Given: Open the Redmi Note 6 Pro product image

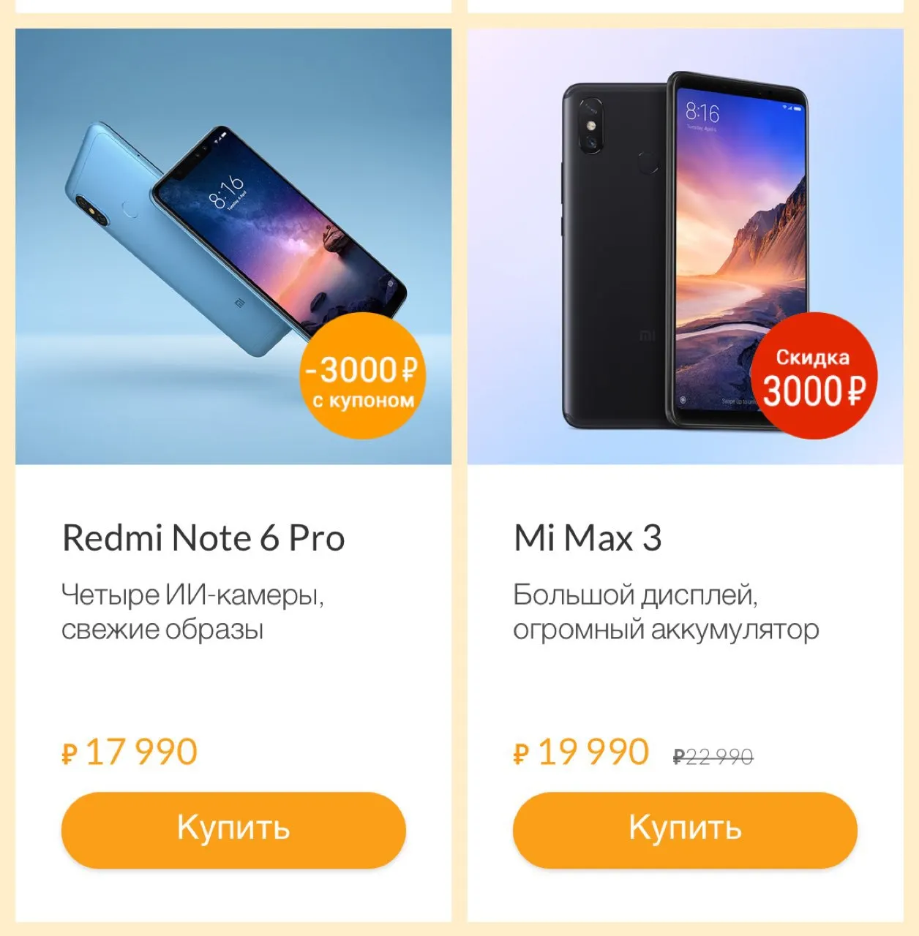Looking at the screenshot, I should 233,246.
